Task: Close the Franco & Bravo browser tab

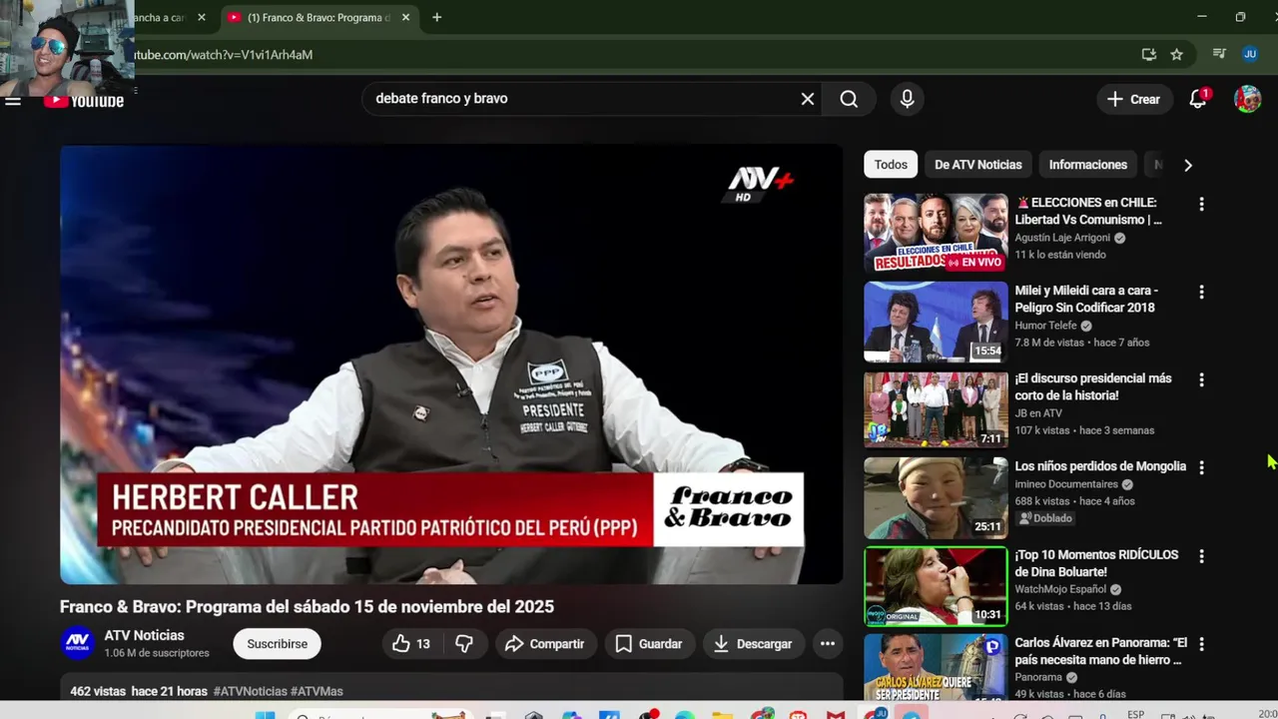Action: point(405,17)
